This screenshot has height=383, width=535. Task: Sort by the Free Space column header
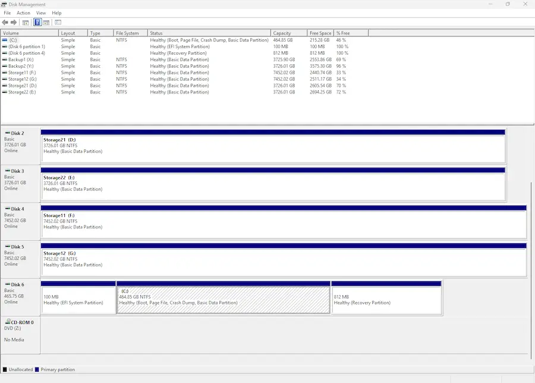click(x=320, y=33)
